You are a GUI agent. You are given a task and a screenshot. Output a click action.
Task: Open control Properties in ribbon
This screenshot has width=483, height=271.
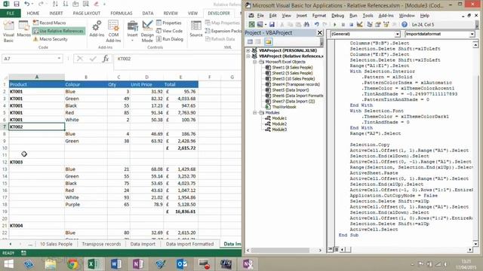point(169,23)
